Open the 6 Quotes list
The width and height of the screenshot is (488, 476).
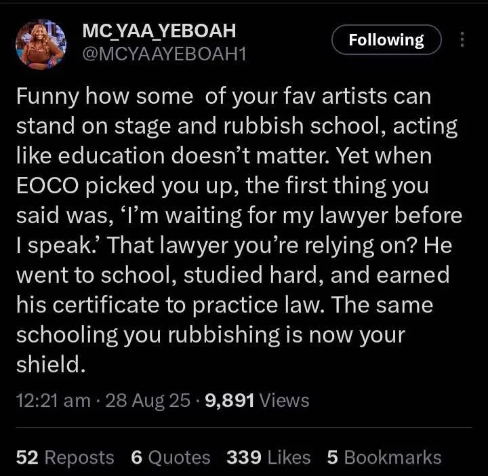tap(171, 458)
